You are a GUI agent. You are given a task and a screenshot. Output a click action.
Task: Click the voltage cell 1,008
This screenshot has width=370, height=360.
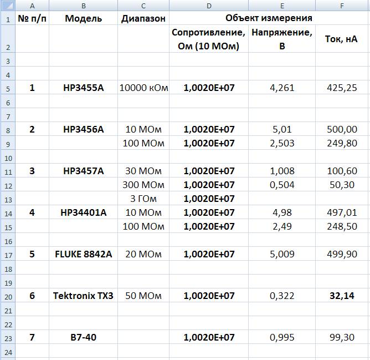coord(282,171)
